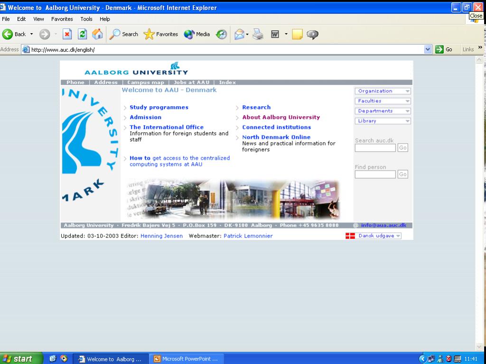This screenshot has height=364, width=486.
Task: Open the Media pane globe icon
Action: [197, 34]
